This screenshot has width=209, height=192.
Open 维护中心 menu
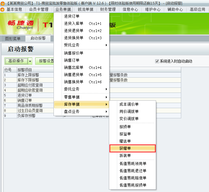pyautogui.click(x=152, y=10)
